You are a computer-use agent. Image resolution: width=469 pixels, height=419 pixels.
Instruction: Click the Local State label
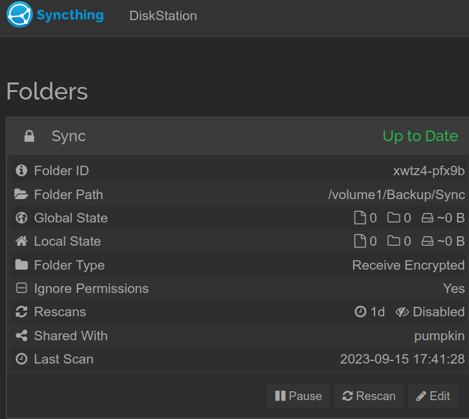(x=67, y=241)
